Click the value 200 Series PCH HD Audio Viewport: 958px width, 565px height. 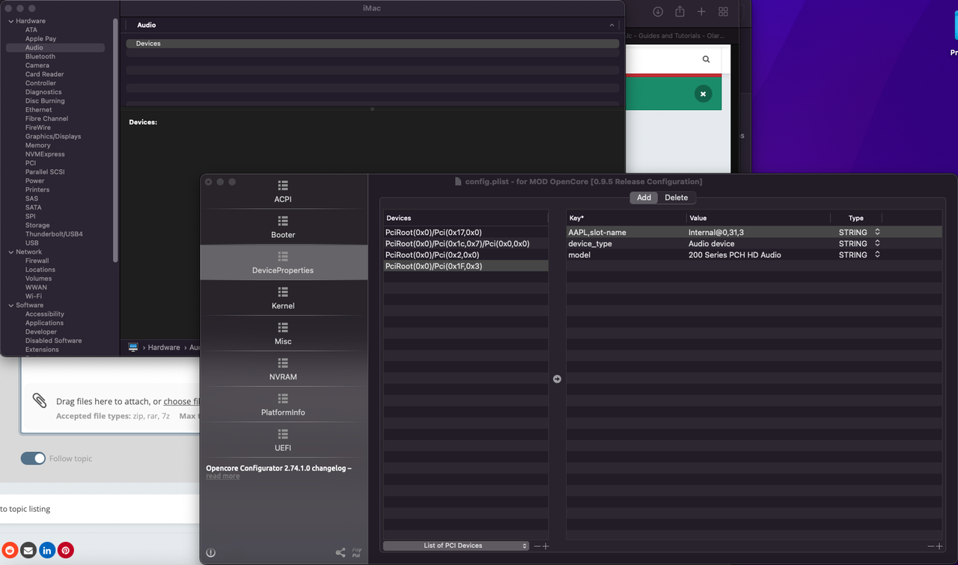coord(734,255)
